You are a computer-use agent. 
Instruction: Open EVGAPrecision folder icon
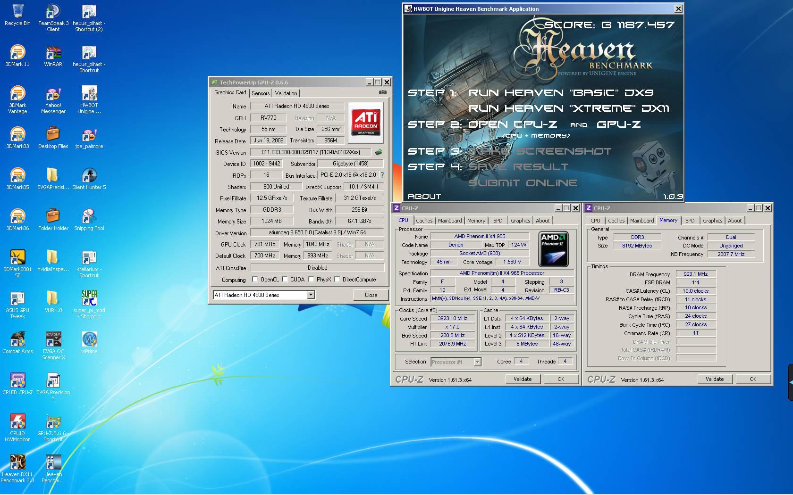(53, 179)
